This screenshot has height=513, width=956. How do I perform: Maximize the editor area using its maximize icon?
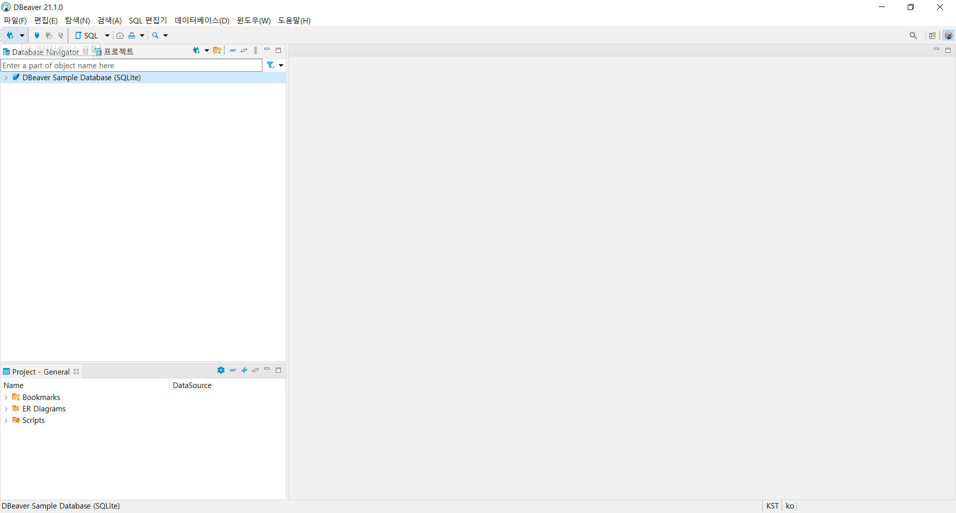click(948, 50)
